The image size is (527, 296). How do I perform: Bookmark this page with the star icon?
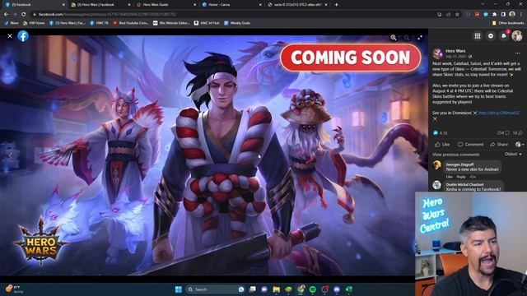[x=457, y=15]
